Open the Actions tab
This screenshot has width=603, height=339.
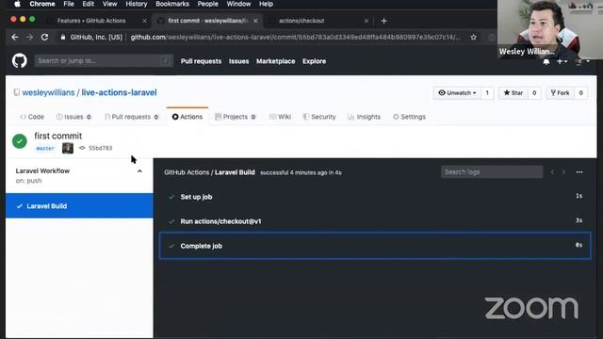(187, 117)
